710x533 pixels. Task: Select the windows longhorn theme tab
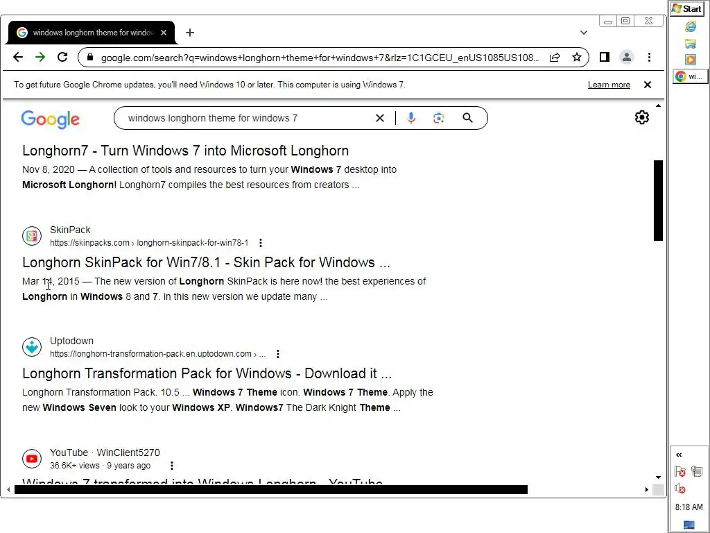[91, 33]
